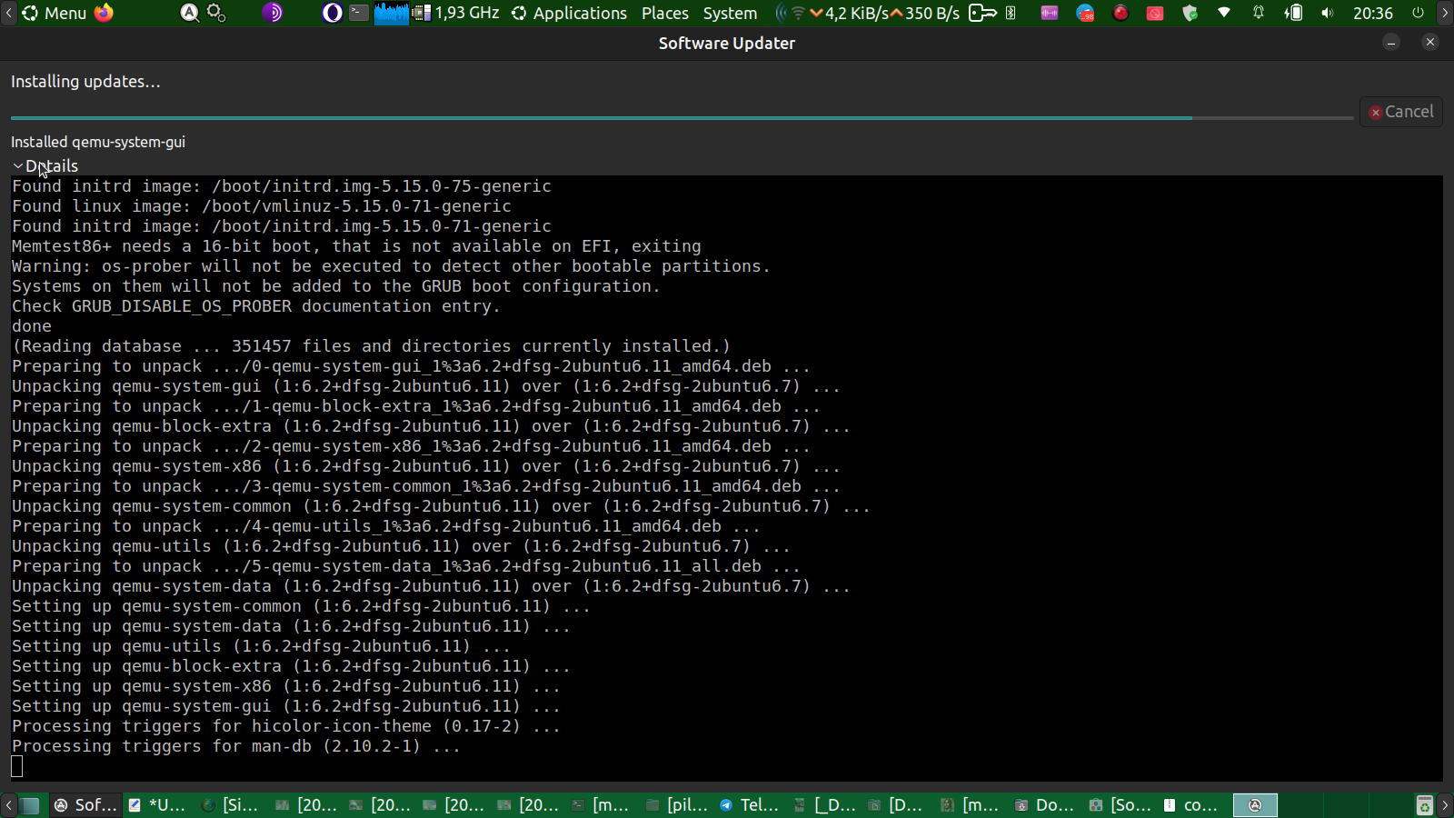Click the red prohibited-sign tray icon
The image size is (1454, 818).
click(1155, 13)
